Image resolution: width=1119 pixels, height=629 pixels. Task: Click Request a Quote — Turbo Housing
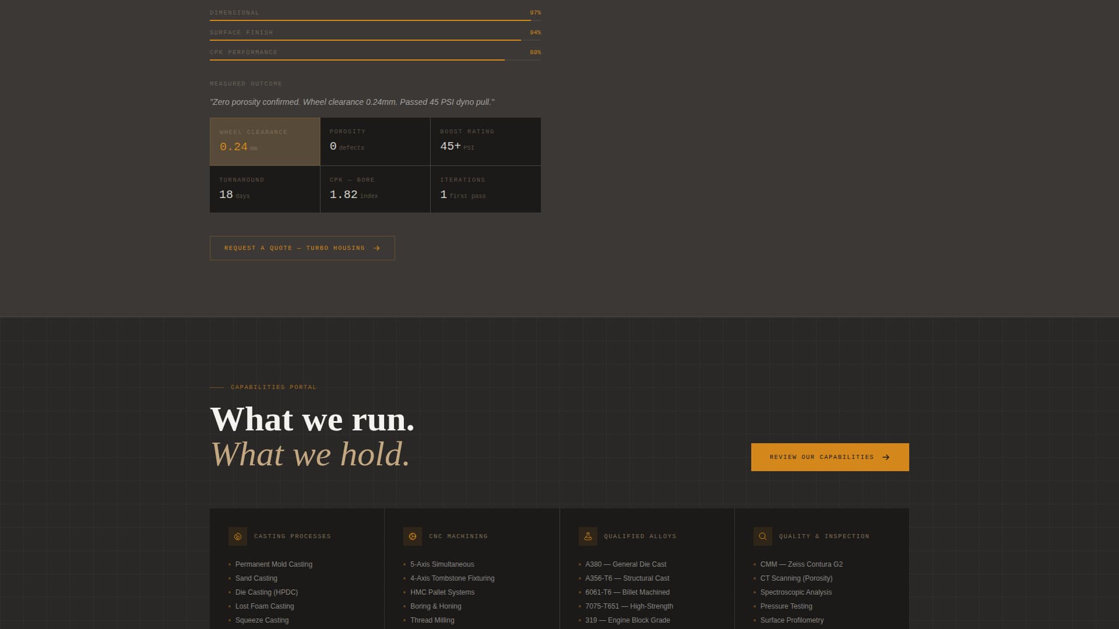(x=302, y=248)
